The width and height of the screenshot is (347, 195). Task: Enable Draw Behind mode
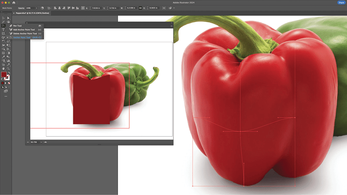pos(6,87)
